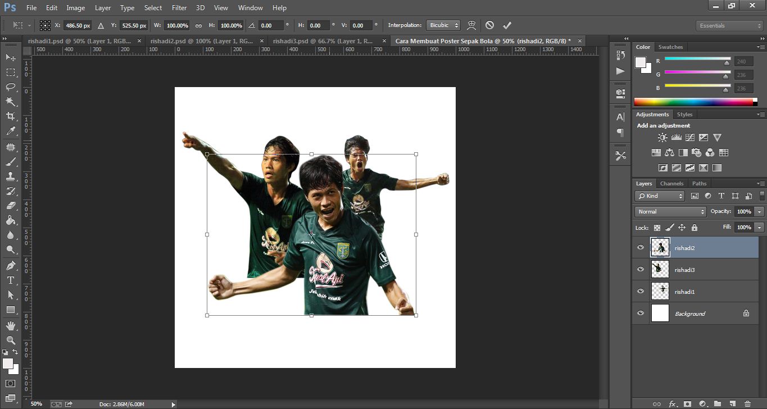Click the X position input field
Image resolution: width=767 pixels, height=409 pixels.
(x=78, y=25)
